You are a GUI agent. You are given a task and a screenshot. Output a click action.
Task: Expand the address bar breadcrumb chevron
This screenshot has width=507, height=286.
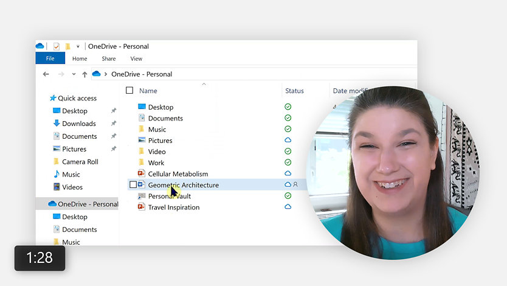pos(105,74)
